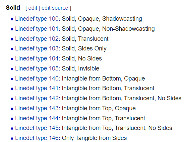Click the edit source link

[x=55, y=8]
